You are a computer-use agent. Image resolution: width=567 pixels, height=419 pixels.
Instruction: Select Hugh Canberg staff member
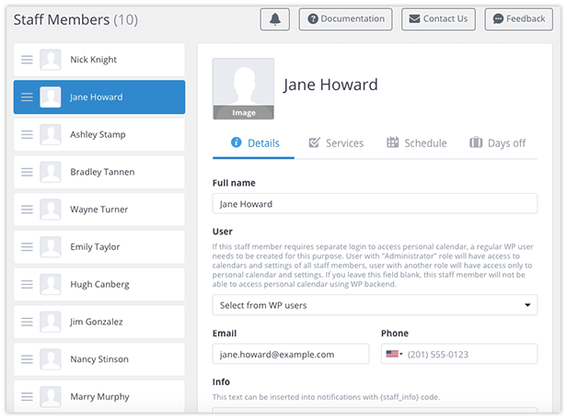click(x=99, y=284)
